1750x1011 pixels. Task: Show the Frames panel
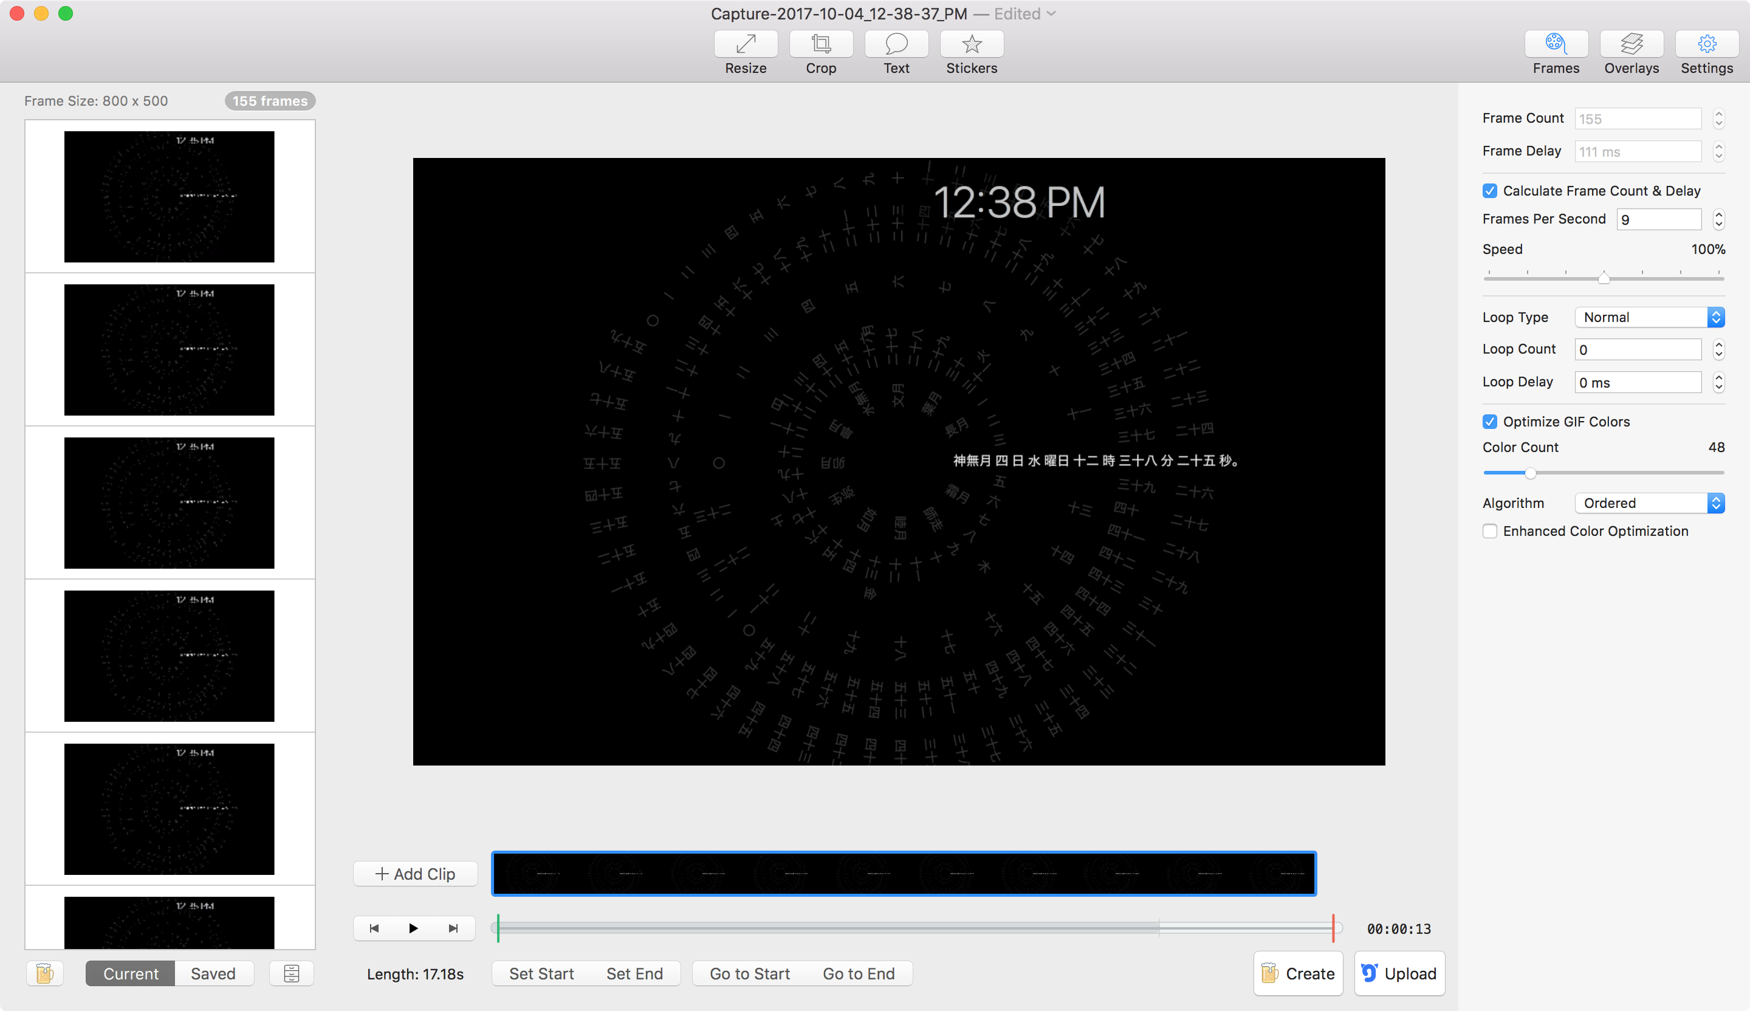click(x=1556, y=44)
